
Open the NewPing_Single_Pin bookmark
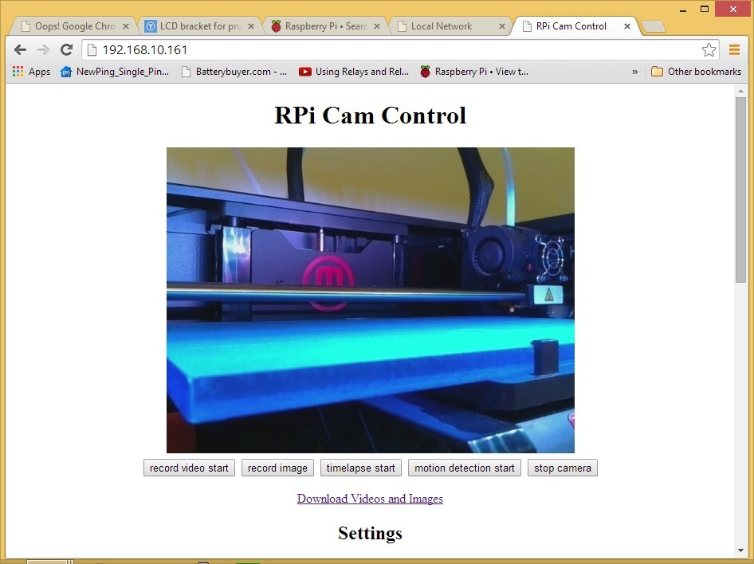(x=115, y=72)
